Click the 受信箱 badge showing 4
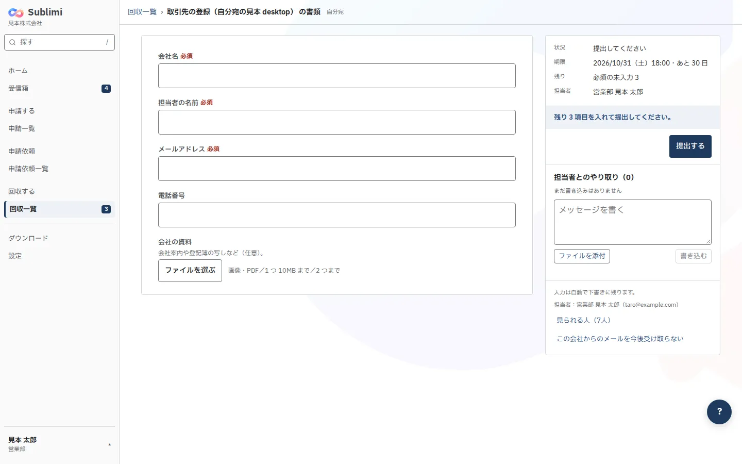Image resolution: width=742 pixels, height=464 pixels. [106, 89]
